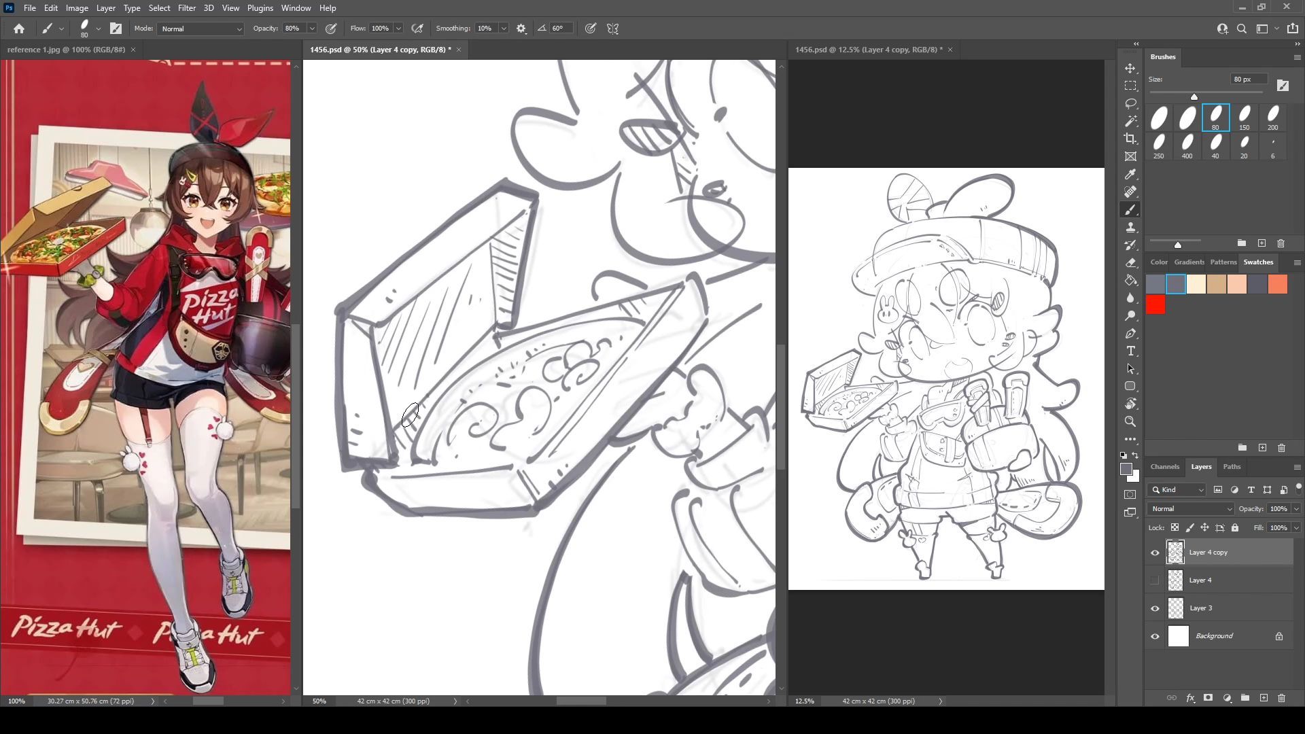Pick the red swatch
Image resolution: width=1305 pixels, height=734 pixels.
tap(1155, 305)
